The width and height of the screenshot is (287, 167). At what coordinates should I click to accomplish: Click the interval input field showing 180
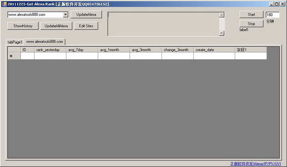tap(272, 15)
